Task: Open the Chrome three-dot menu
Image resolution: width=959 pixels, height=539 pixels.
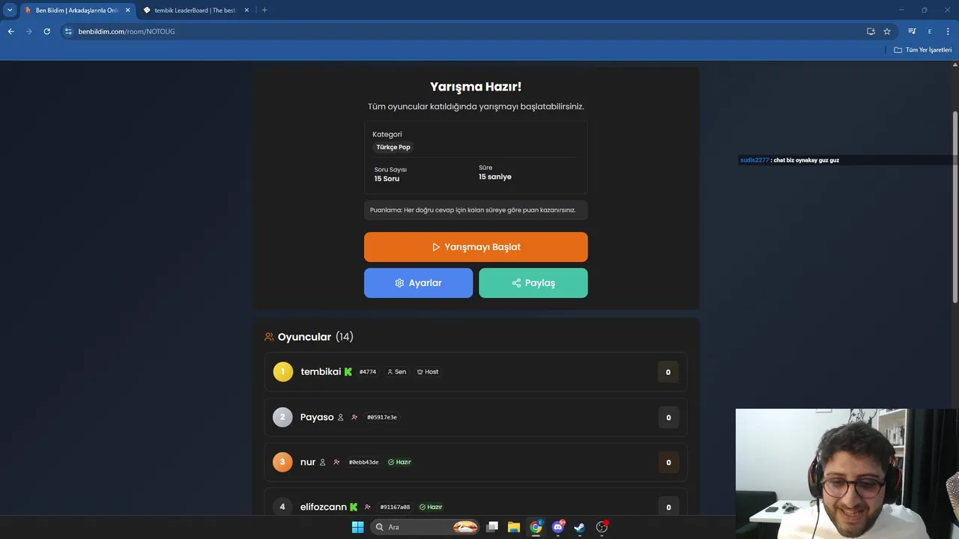Action: click(949, 31)
